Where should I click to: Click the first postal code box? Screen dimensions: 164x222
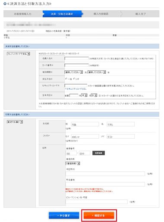click(x=71, y=153)
